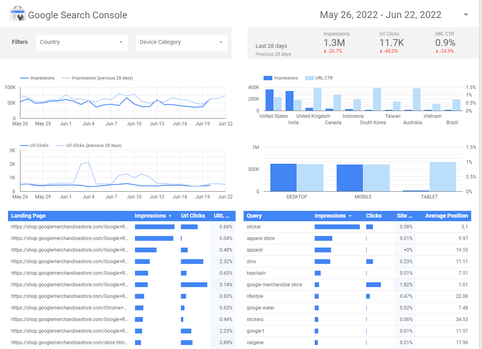This screenshot has width=482, height=349.
Task: Select the lifestyle query row
Action: click(357, 296)
